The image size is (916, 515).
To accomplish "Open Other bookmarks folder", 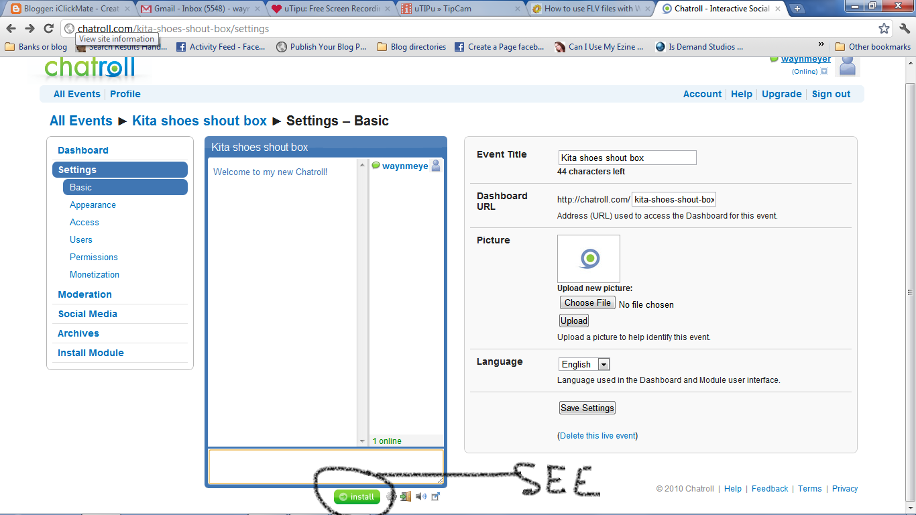I will (x=873, y=47).
